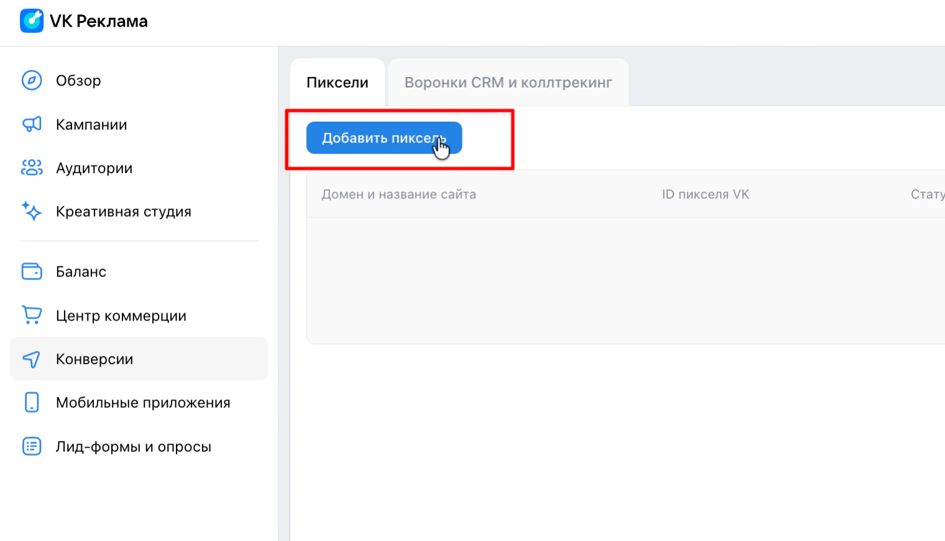Open the Обзор section
The height and width of the screenshot is (541, 945).
click(78, 81)
